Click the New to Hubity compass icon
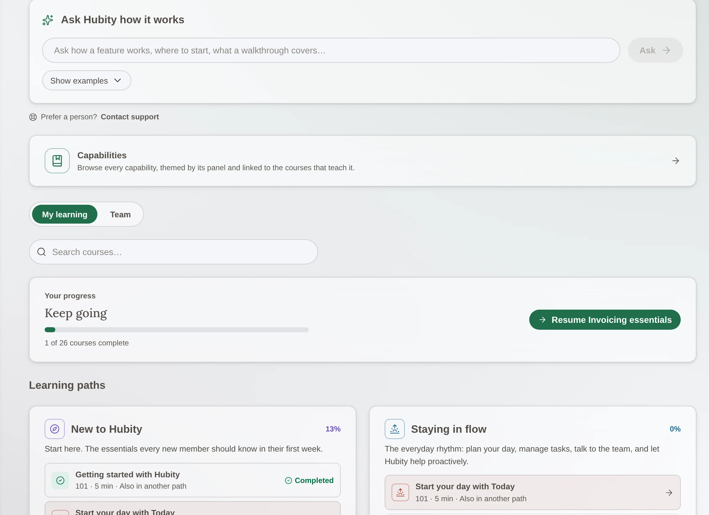Image resolution: width=709 pixels, height=515 pixels. click(55, 429)
